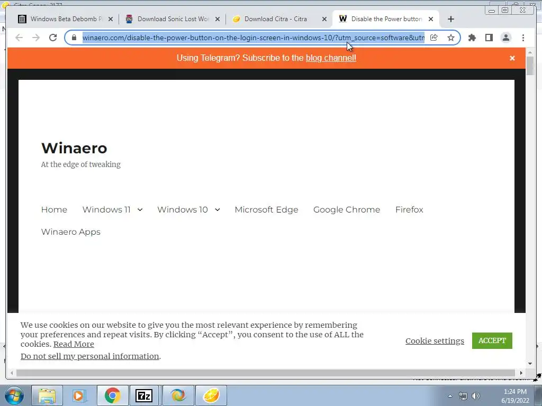Open the Windows Start orb
The image size is (542, 406).
14,395
